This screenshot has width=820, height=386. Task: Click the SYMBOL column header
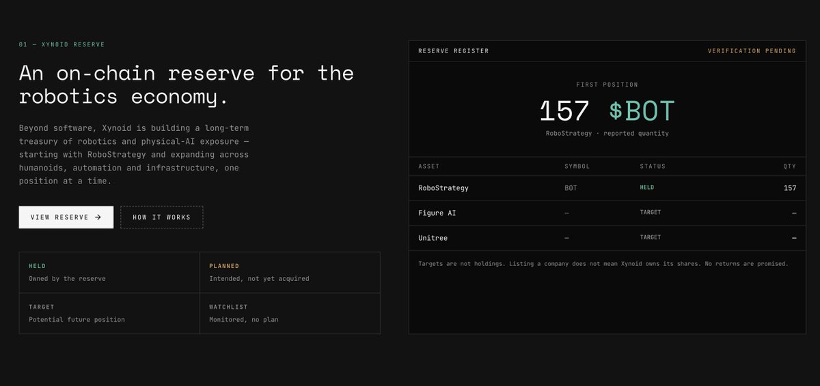[577, 166]
